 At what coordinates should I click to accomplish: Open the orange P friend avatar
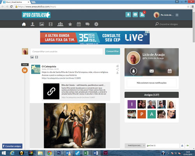pos(142,114)
